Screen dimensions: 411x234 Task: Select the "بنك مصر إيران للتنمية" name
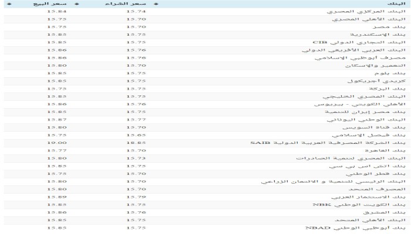pos(365,112)
